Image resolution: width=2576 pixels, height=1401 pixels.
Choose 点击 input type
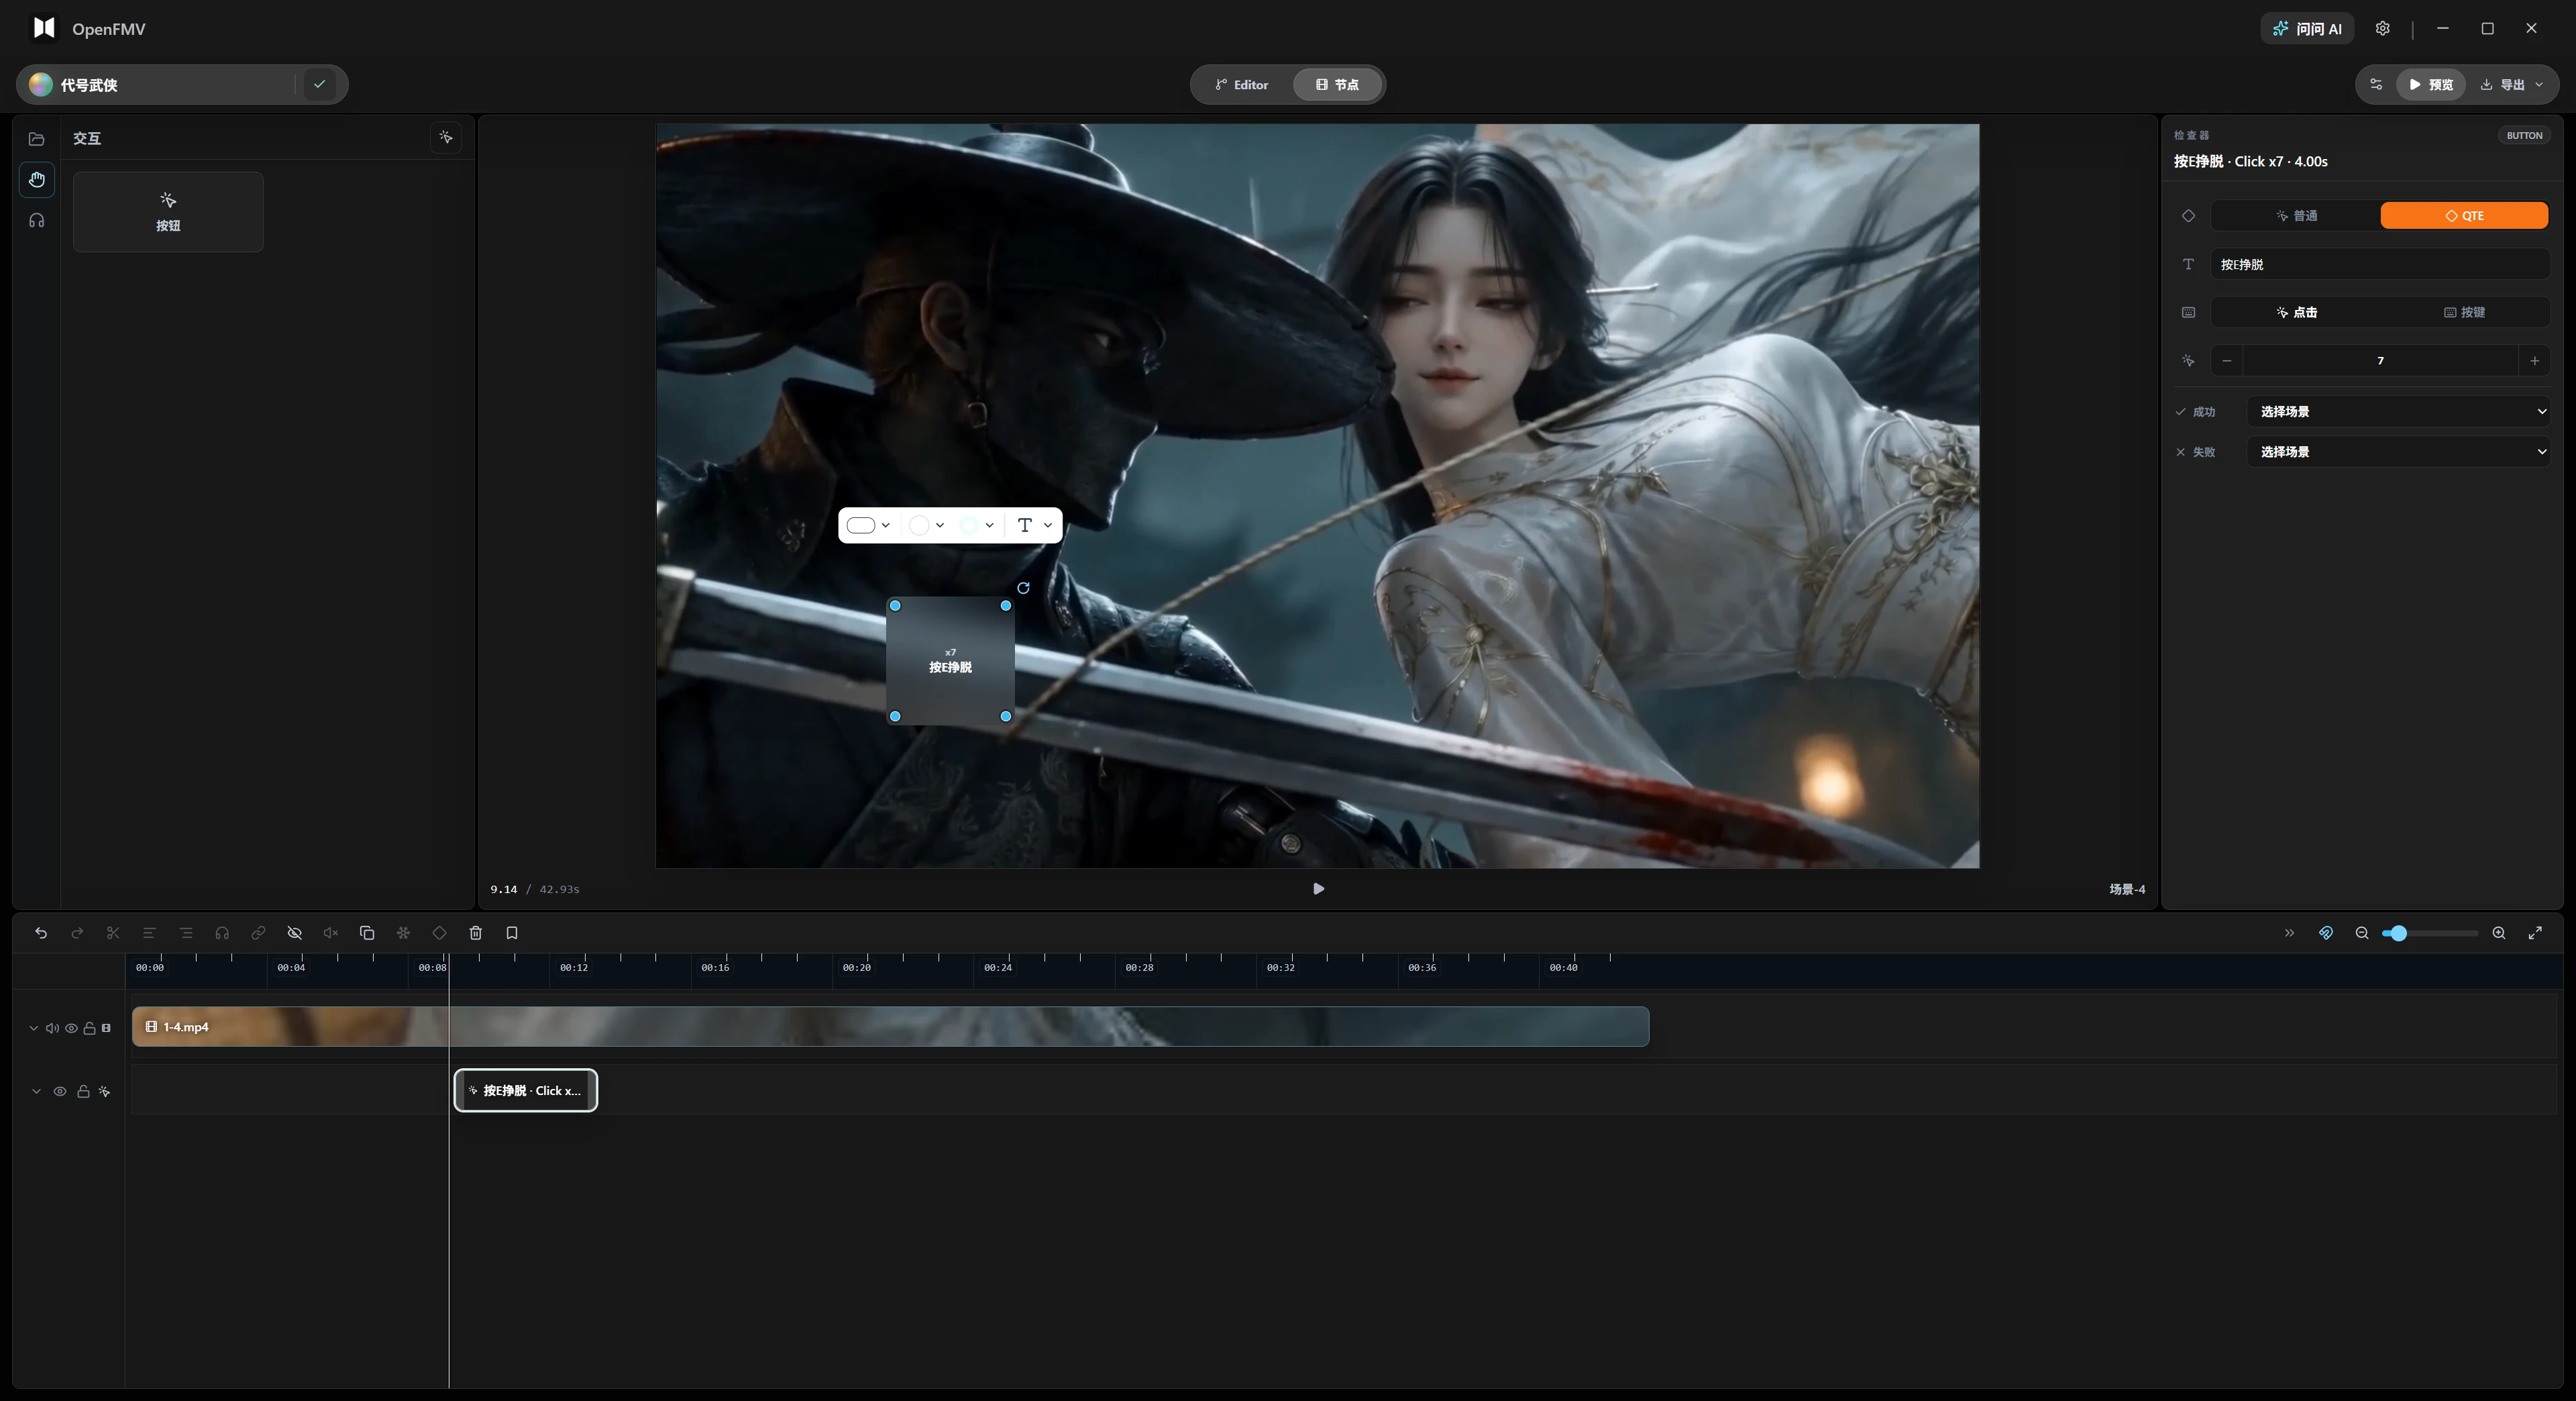2296,312
